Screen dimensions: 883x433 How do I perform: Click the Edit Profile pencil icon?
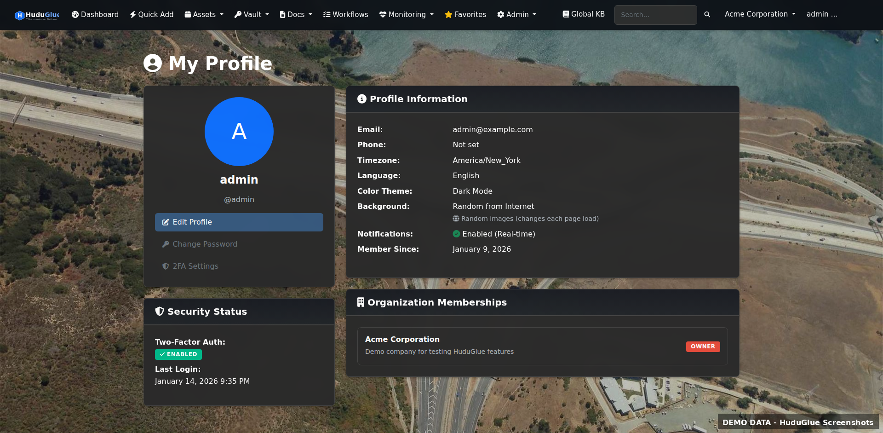166,222
